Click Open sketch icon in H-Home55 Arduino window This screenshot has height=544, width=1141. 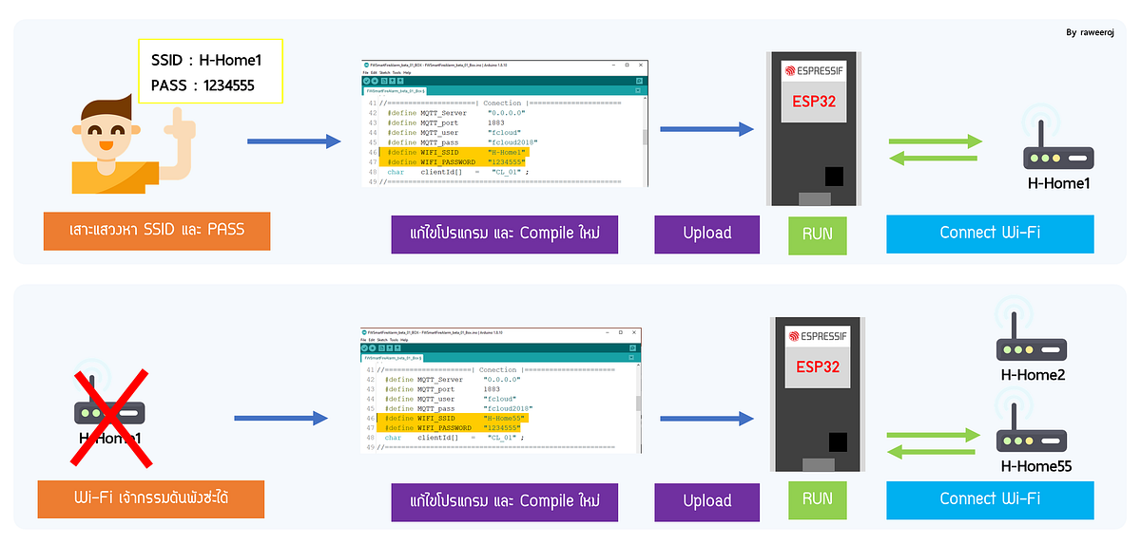pos(390,349)
